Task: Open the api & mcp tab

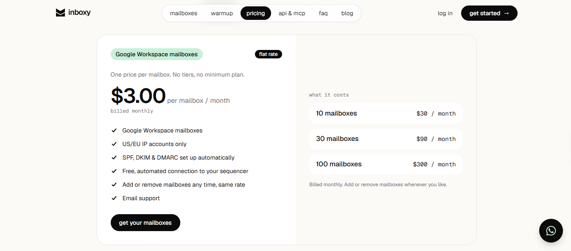Action: 292,13
